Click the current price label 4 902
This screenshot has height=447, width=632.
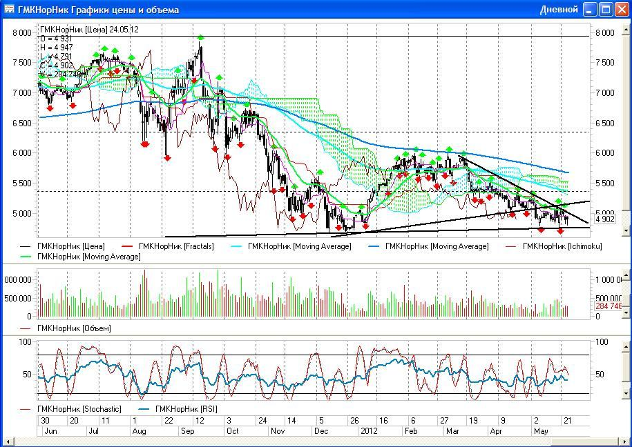pos(605,219)
